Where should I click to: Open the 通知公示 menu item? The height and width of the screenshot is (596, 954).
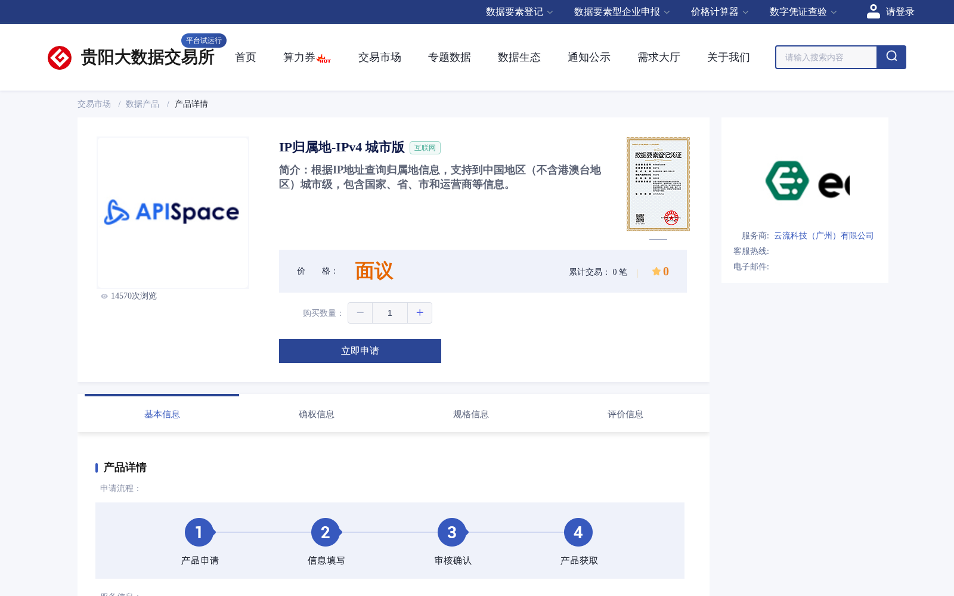pyautogui.click(x=589, y=57)
